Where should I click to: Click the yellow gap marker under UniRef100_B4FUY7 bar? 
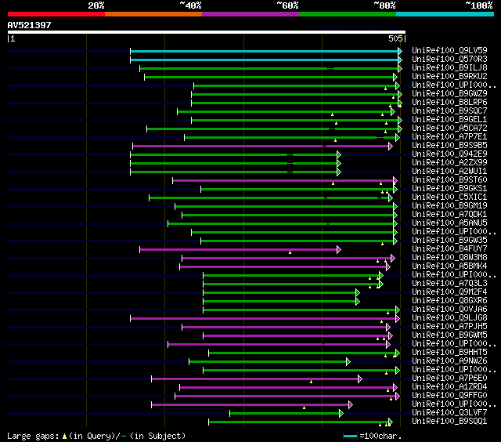(x=290, y=252)
